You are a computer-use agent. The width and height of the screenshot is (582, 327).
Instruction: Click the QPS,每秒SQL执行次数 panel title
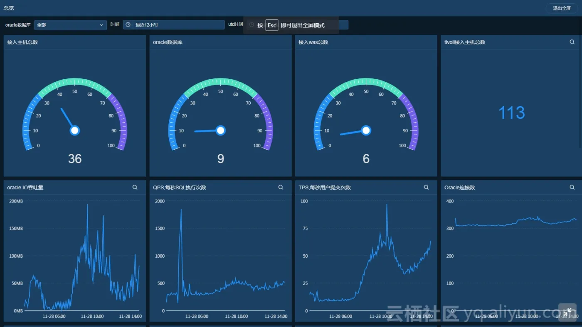(x=180, y=187)
